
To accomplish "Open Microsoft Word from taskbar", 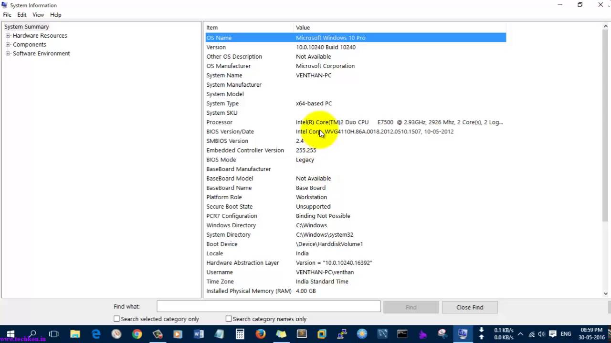I will point(199,334).
